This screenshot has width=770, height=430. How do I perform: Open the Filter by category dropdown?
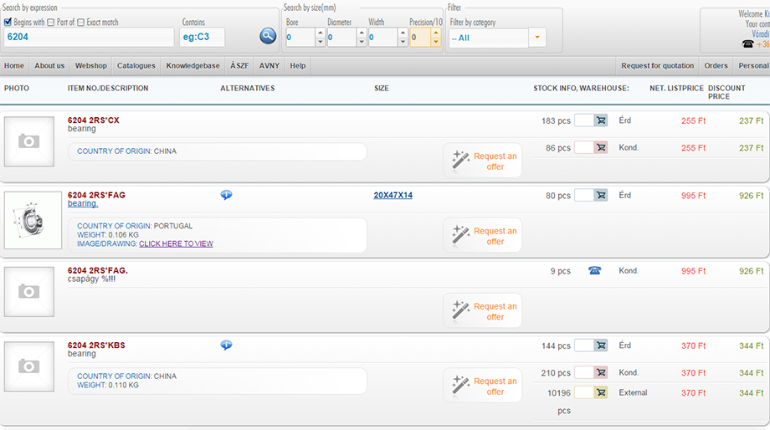click(x=536, y=38)
